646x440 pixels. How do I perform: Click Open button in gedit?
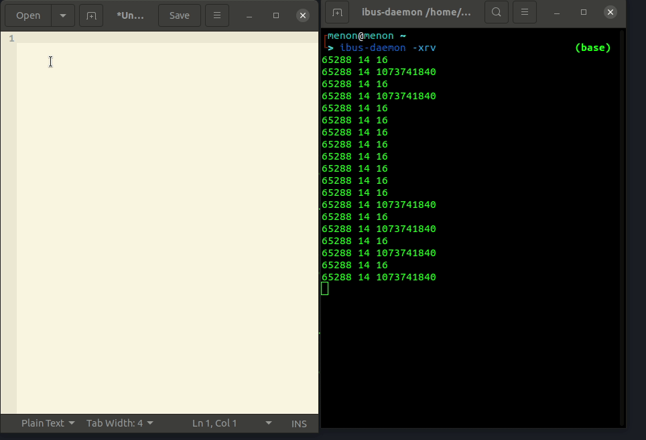pos(28,15)
